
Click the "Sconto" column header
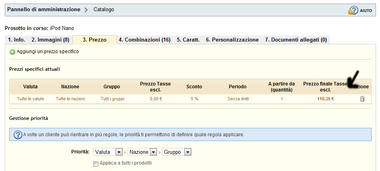(x=194, y=86)
